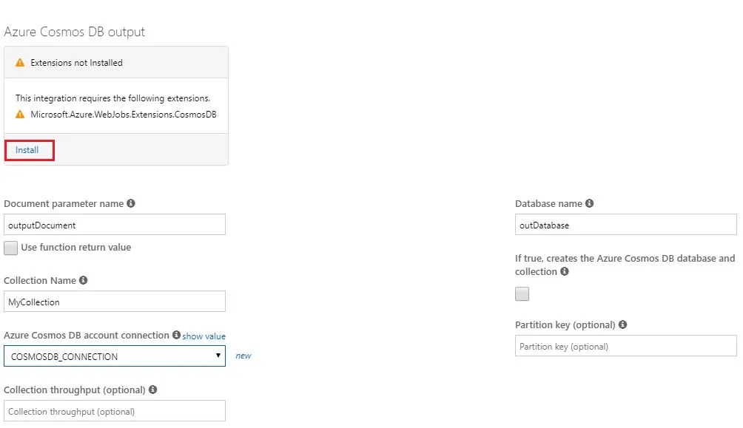Click info icon next to Azure Cosmos DB account connection
This screenshot has height=428, width=743.
coord(176,335)
